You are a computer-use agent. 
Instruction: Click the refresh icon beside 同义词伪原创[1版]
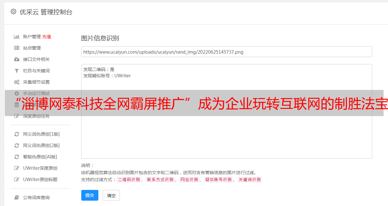point(17,134)
